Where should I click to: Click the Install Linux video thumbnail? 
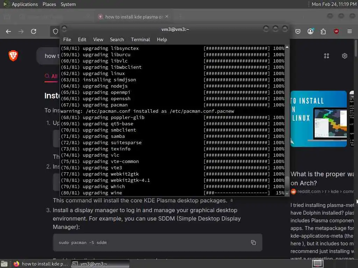click(318, 119)
